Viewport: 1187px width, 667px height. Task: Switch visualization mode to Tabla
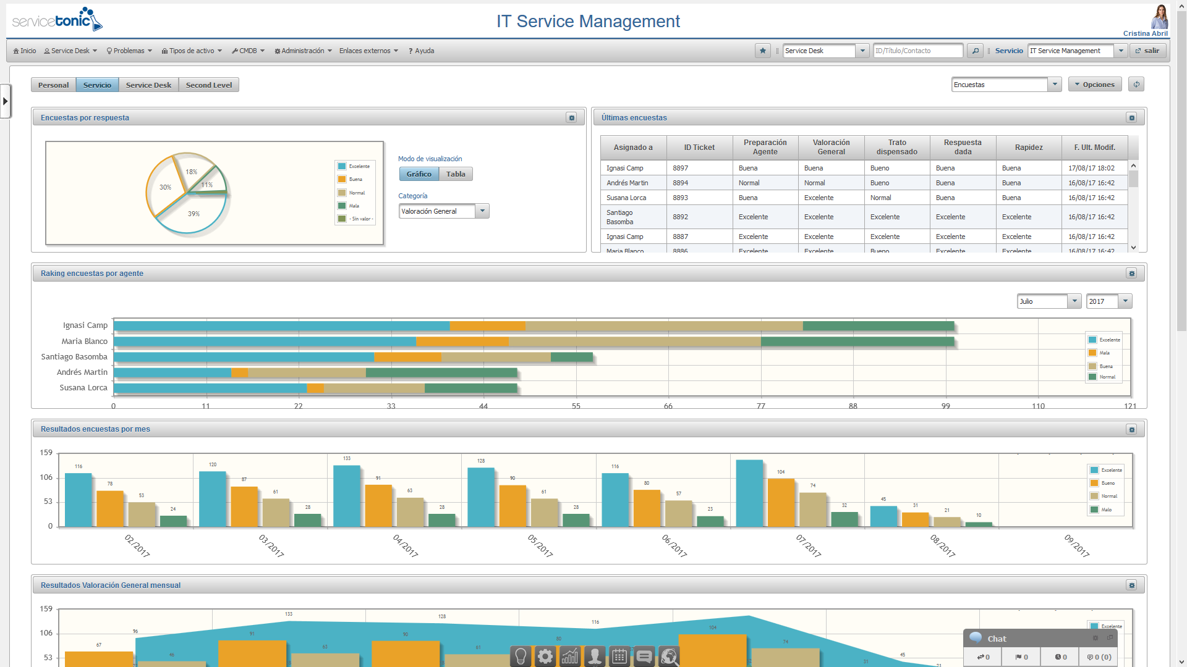point(456,174)
